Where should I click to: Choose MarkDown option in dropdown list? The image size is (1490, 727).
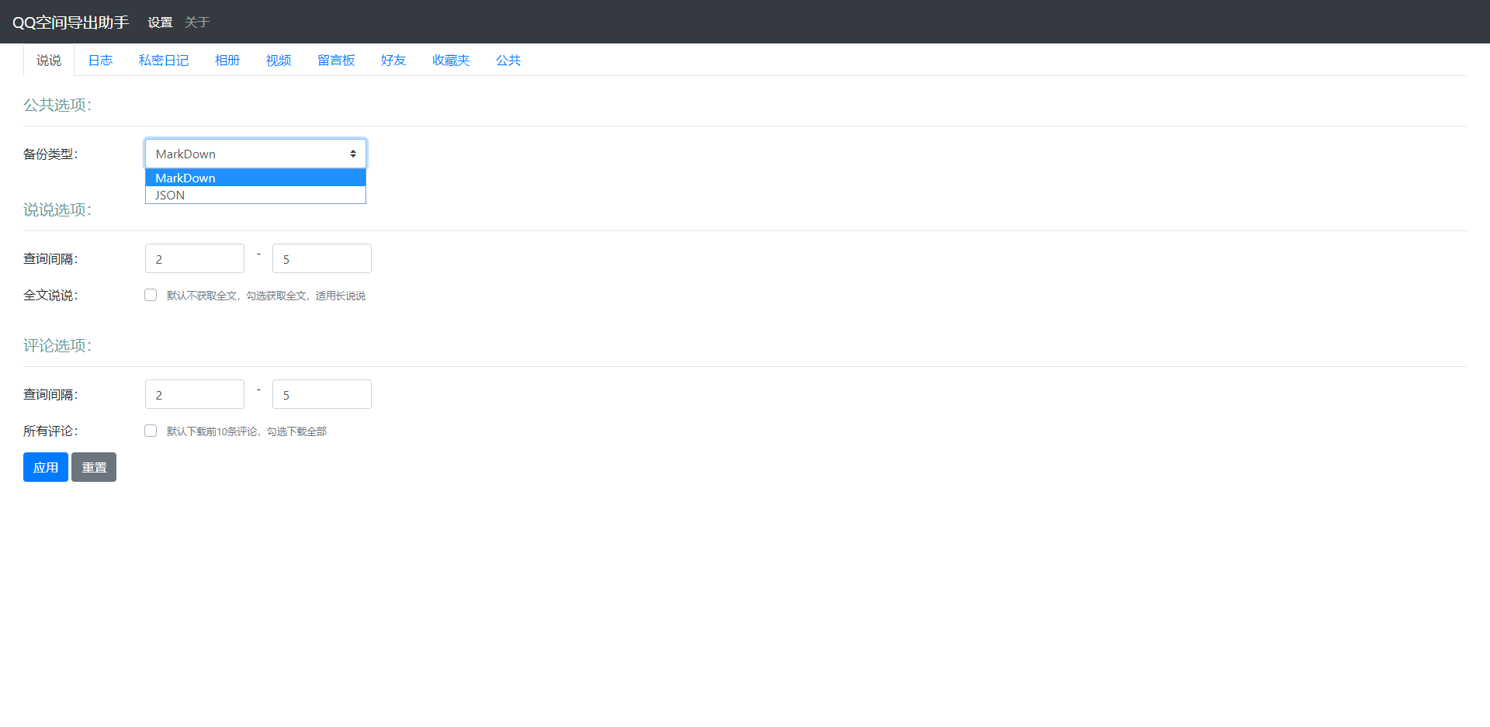[x=255, y=178]
